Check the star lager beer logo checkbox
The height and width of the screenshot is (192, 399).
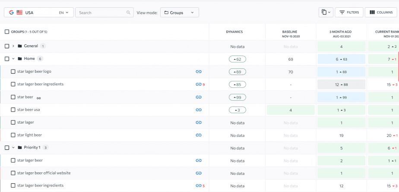pyautogui.click(x=13, y=71)
